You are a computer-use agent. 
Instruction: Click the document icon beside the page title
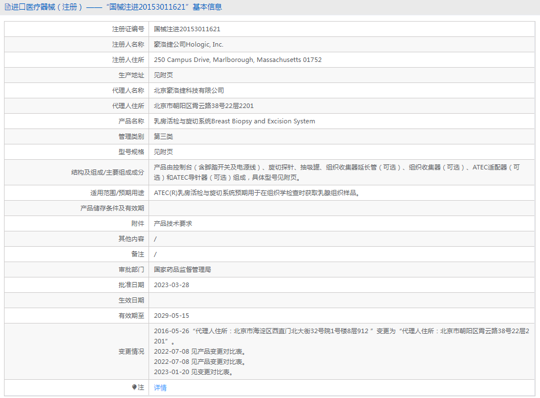coord(8,6)
